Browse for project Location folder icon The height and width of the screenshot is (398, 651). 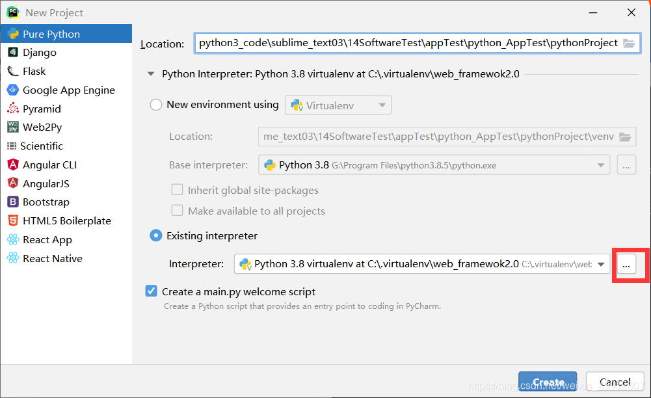click(629, 43)
